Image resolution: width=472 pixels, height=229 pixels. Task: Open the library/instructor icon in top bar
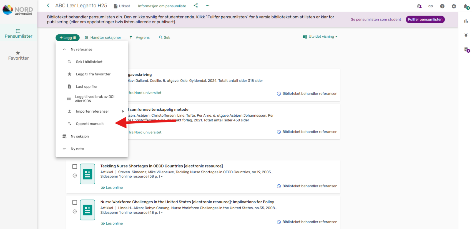coord(419,6)
